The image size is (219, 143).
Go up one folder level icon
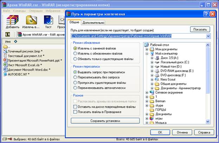[7, 34]
